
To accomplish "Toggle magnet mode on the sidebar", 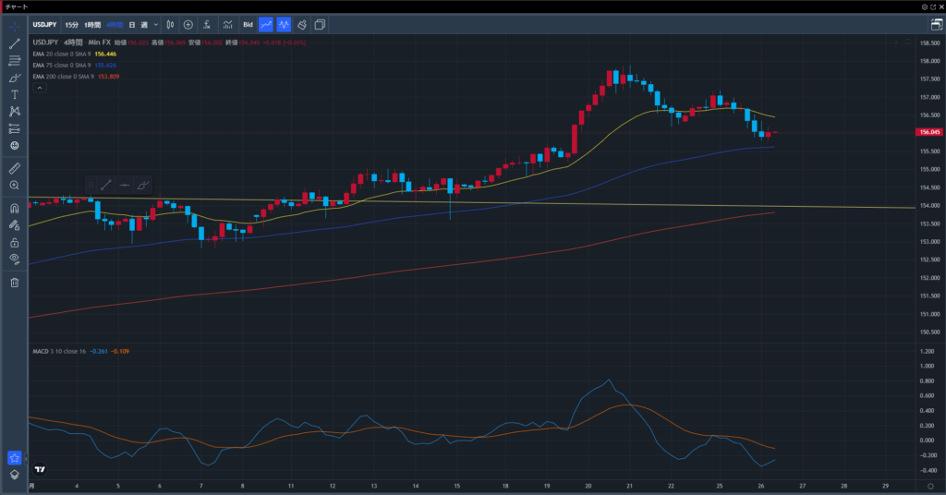I will [15, 208].
